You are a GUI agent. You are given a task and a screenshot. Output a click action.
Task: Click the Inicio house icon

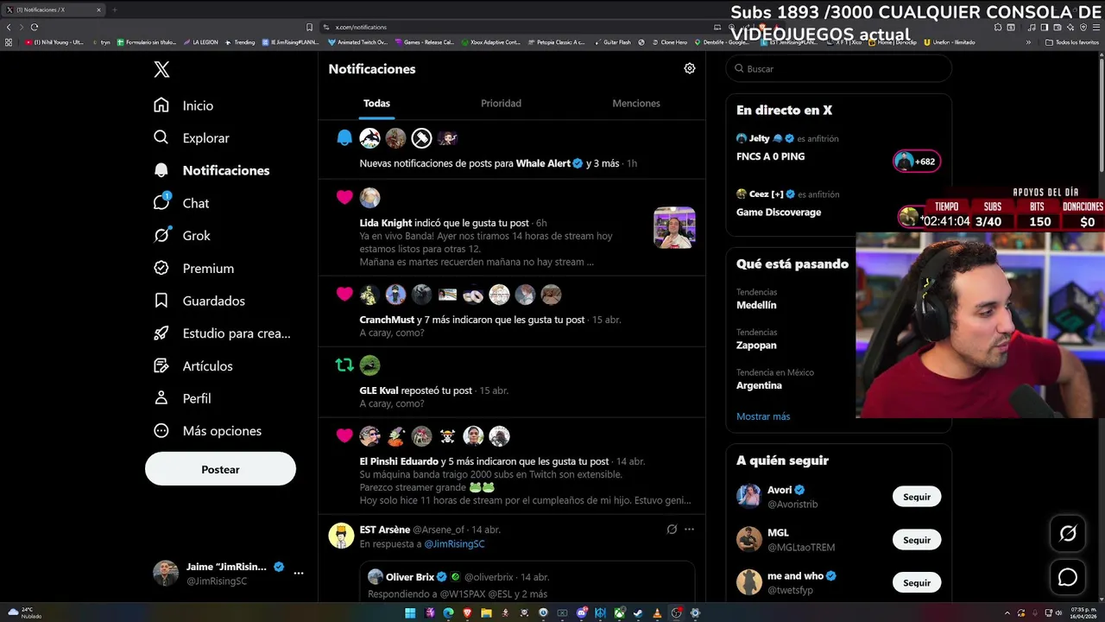pyautogui.click(x=161, y=105)
